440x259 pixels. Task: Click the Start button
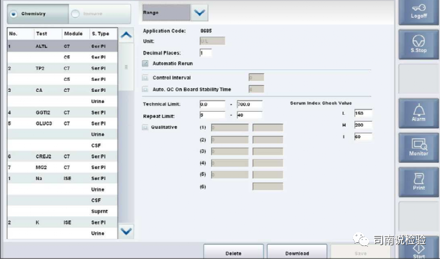point(418,248)
